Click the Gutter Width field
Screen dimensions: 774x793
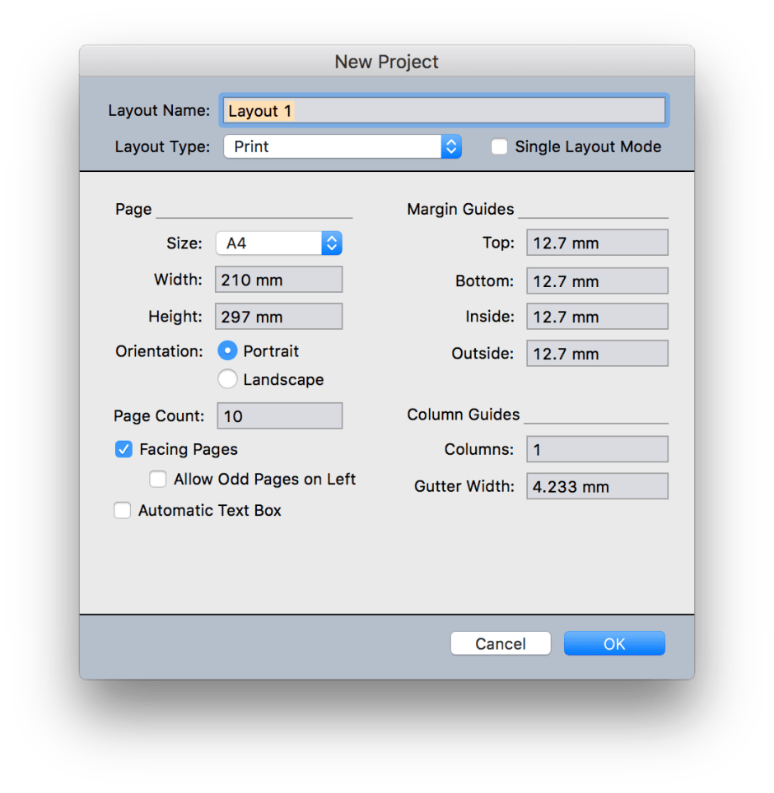tap(597, 487)
